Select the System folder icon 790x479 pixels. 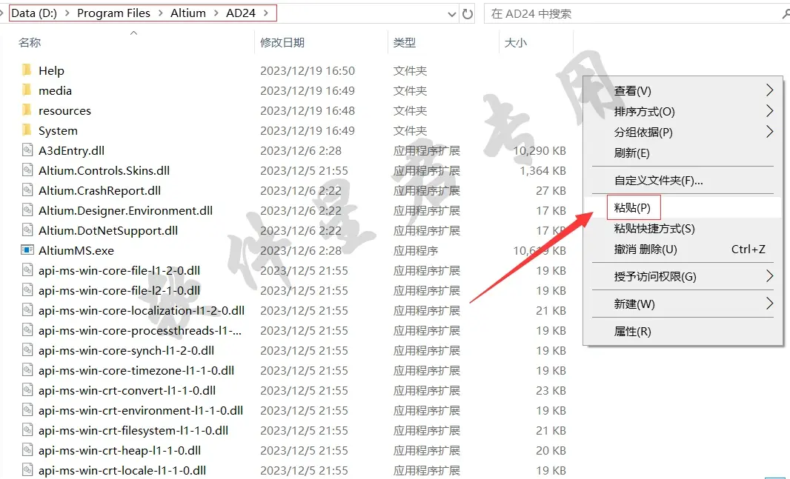pyautogui.click(x=27, y=130)
